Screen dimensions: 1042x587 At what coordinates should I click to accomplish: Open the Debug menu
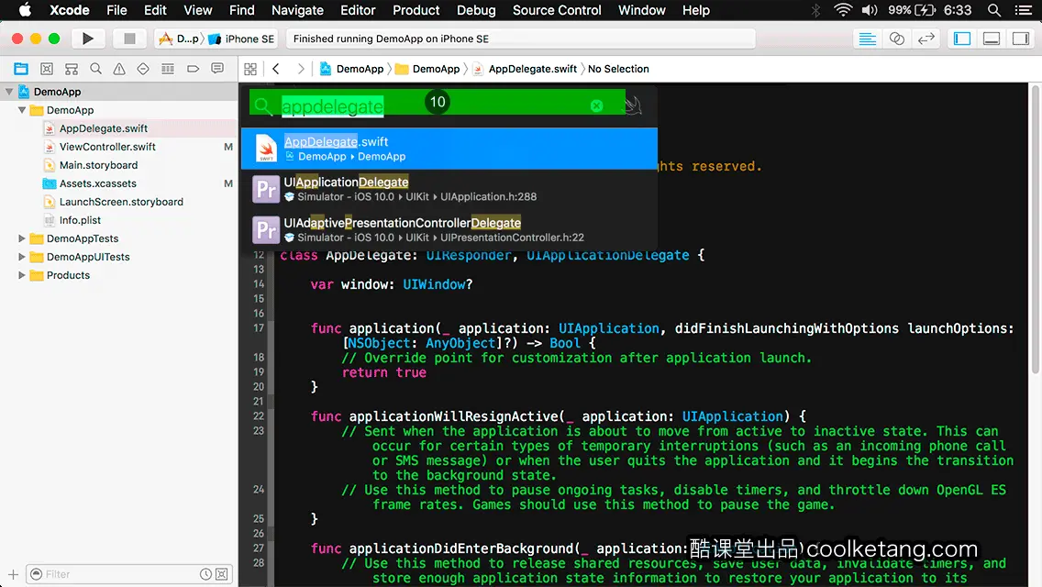click(x=476, y=10)
